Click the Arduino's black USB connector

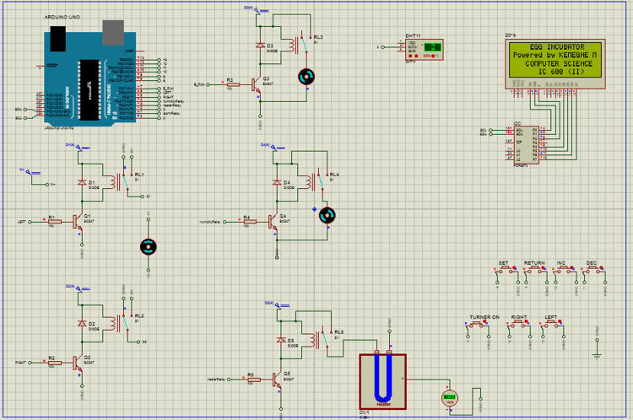[x=57, y=39]
